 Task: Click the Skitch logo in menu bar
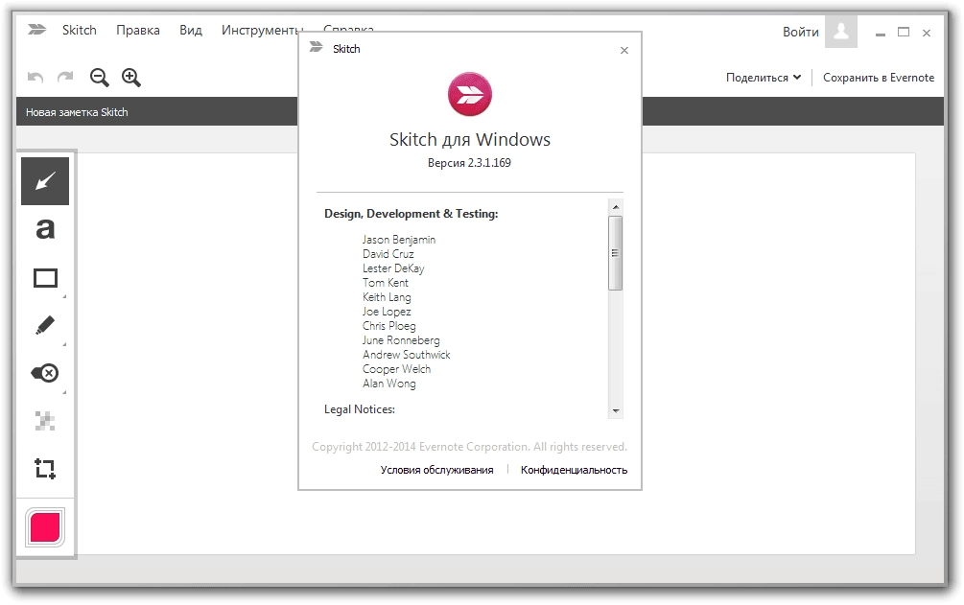pos(36,30)
